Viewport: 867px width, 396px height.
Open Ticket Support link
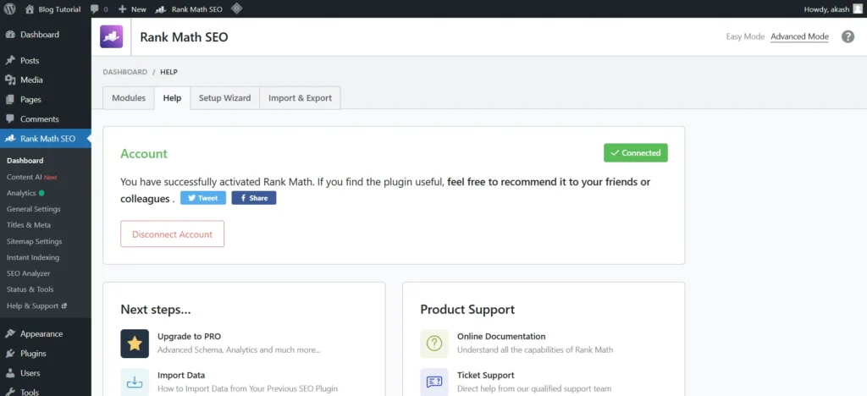tap(485, 375)
